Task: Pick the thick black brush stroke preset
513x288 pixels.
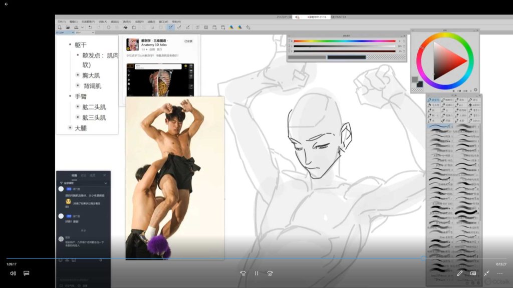Action: (466, 212)
